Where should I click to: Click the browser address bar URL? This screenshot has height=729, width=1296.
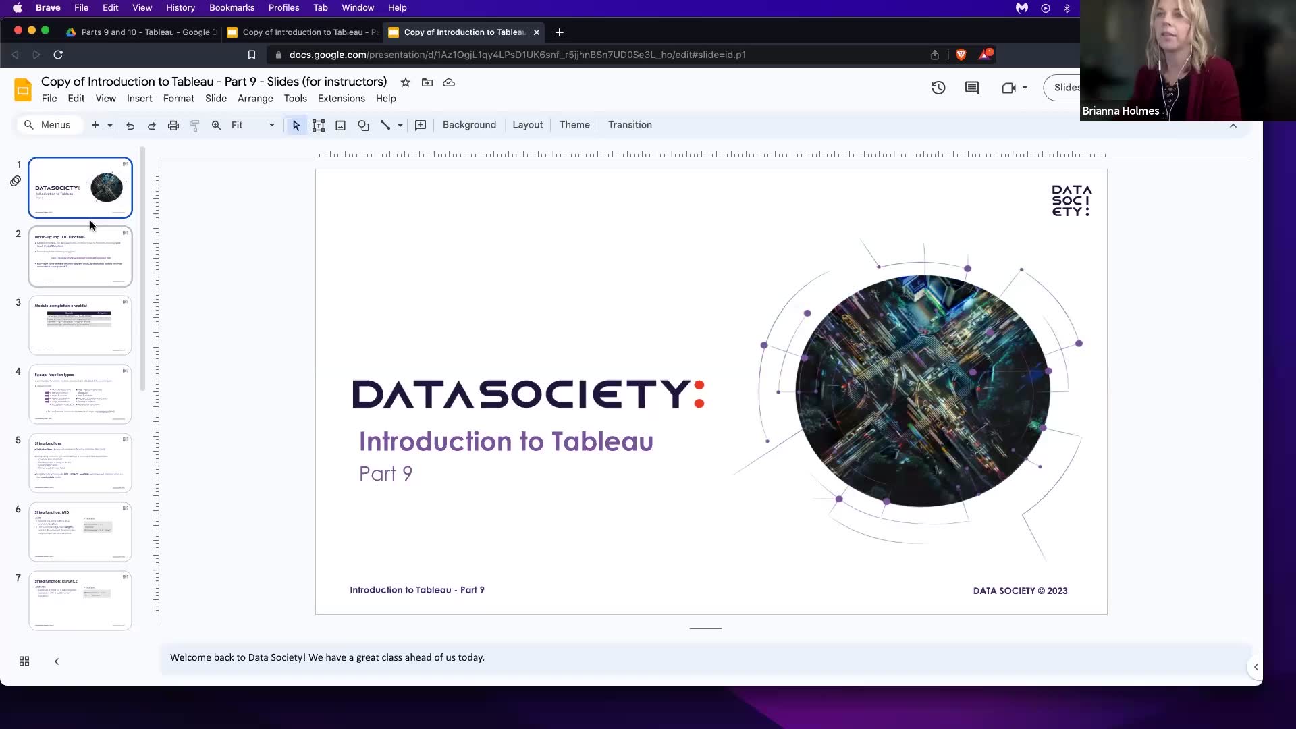[x=517, y=55]
